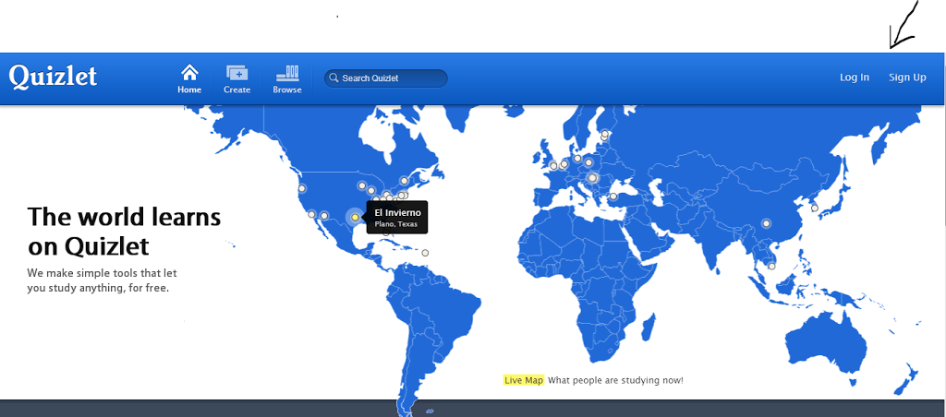The width and height of the screenshot is (946, 417).
Task: Open the Browse icon
Action: [287, 79]
